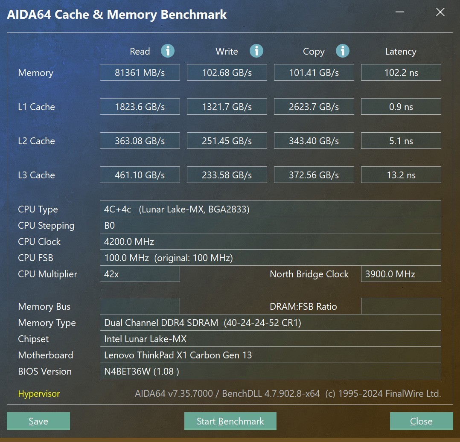The width and height of the screenshot is (460, 442).
Task: Click the Memory Type field listing DDR4 timings
Action: click(x=270, y=323)
